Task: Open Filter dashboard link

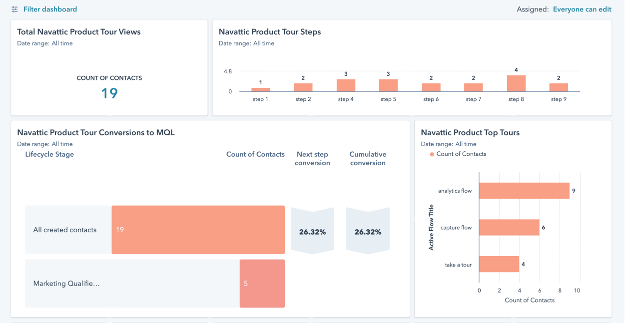Action: [50, 9]
